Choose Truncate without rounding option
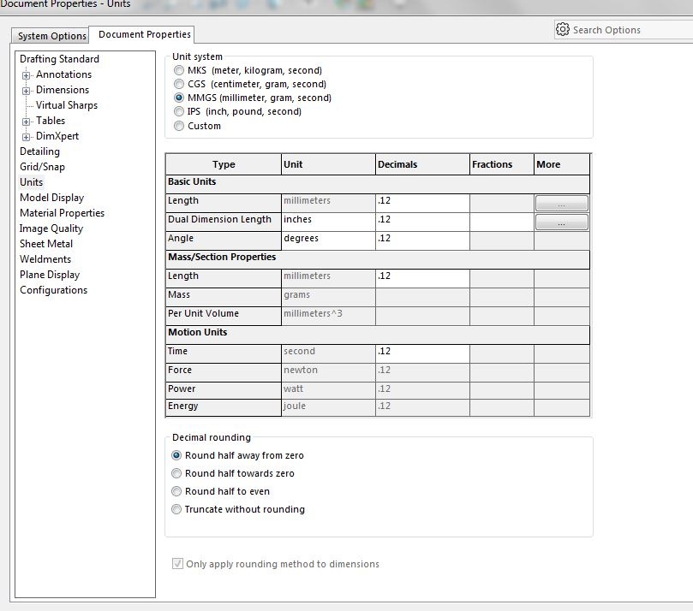This screenshot has width=693, height=611. (176, 509)
